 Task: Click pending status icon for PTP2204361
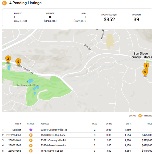click(31, 135)
